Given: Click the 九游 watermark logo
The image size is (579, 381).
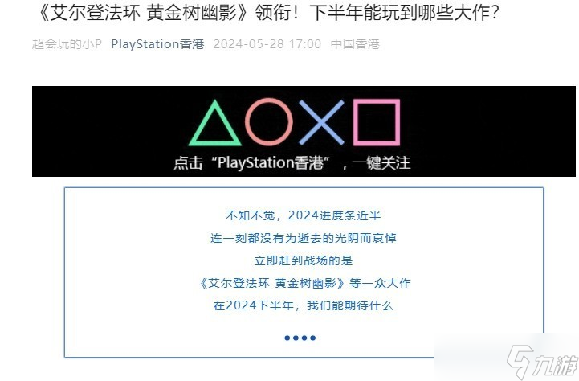Looking at the screenshot, I should 542,362.
